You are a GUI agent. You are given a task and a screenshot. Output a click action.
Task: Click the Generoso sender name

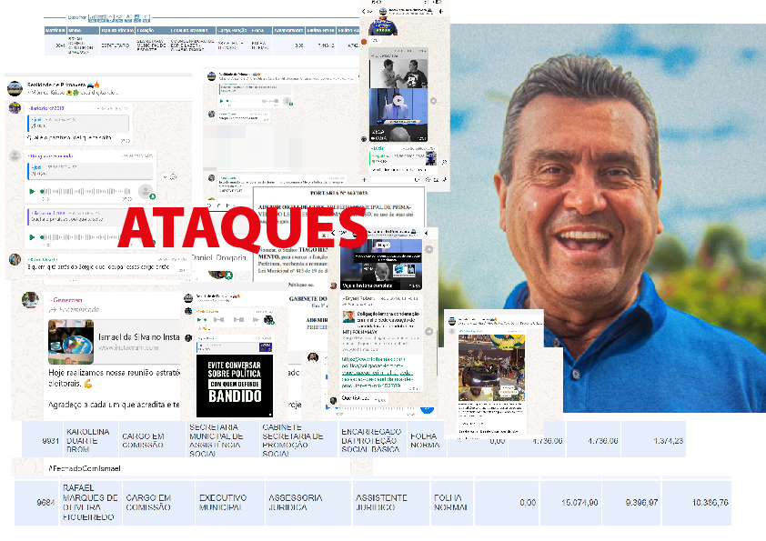coord(67,300)
